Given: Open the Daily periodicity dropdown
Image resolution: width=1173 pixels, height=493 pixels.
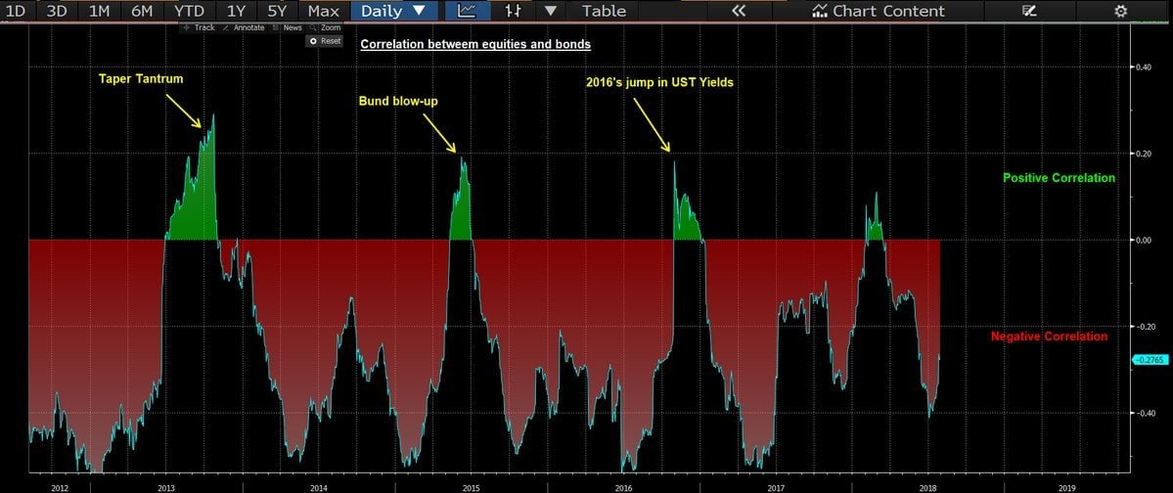Looking at the screenshot, I should [393, 11].
